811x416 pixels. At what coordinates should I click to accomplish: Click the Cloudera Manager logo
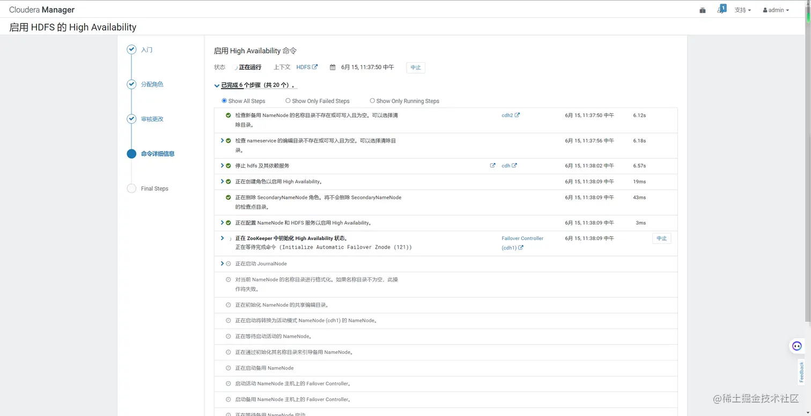pos(42,10)
